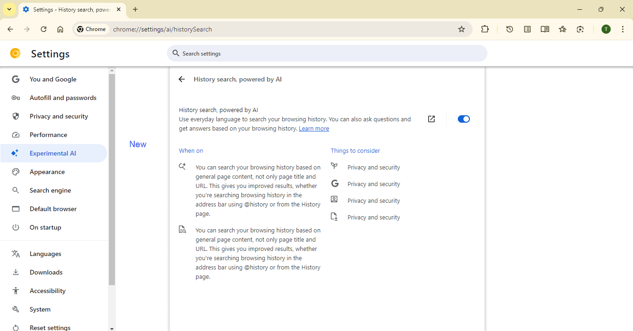Open Appearance settings
Image resolution: width=633 pixels, height=331 pixels.
pyautogui.click(x=54, y=172)
